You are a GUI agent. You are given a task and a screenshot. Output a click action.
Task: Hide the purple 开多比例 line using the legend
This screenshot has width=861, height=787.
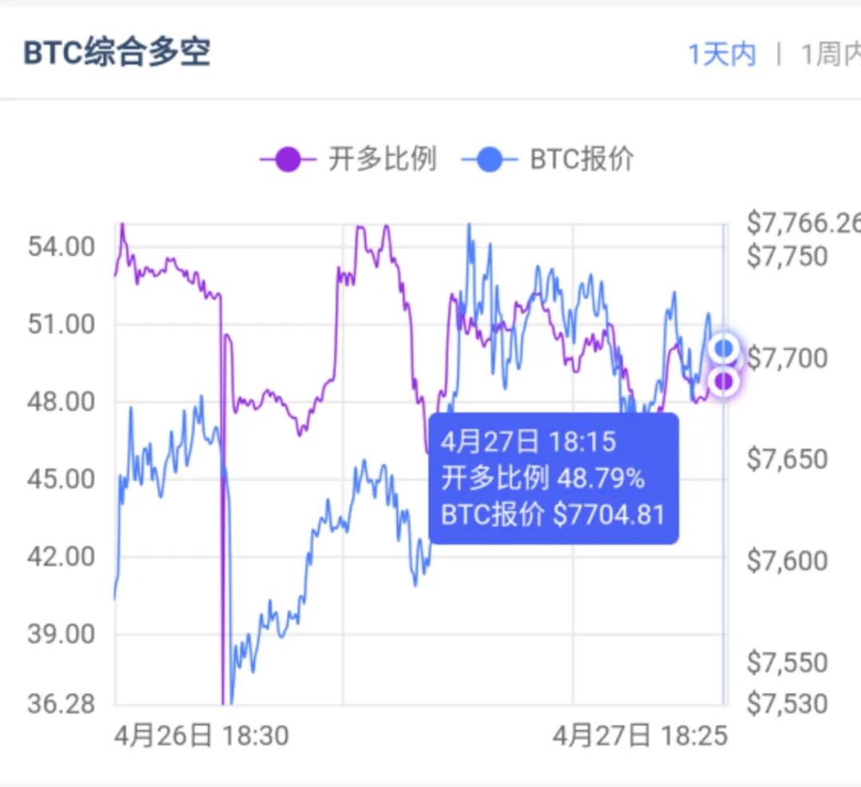click(x=383, y=159)
